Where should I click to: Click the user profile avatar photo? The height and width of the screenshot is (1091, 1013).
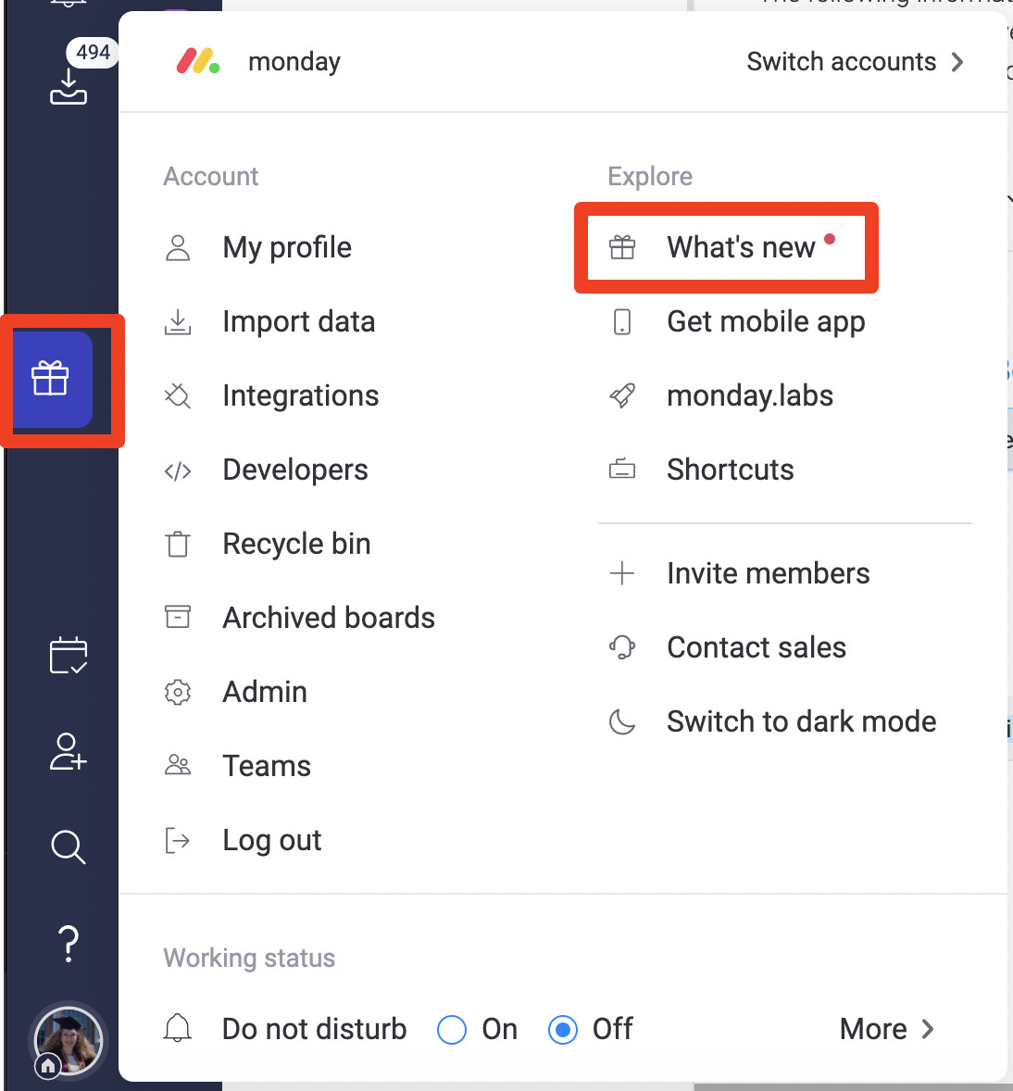69,1040
